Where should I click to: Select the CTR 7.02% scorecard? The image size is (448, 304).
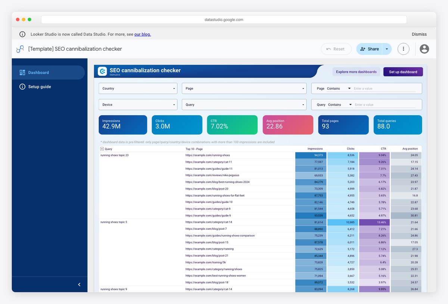pos(232,125)
